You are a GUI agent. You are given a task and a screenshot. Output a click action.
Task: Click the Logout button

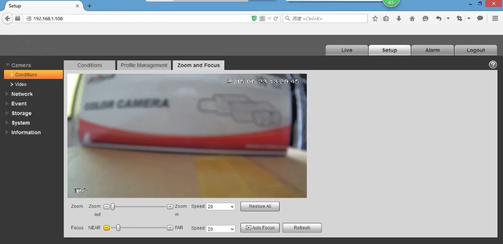(x=476, y=50)
